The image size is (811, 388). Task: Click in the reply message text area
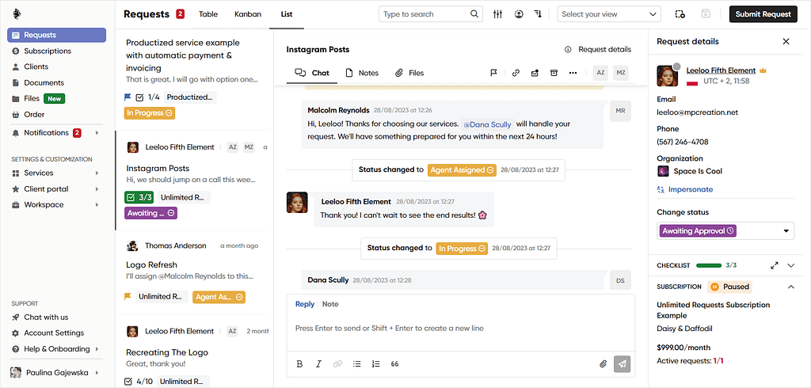pyautogui.click(x=461, y=329)
